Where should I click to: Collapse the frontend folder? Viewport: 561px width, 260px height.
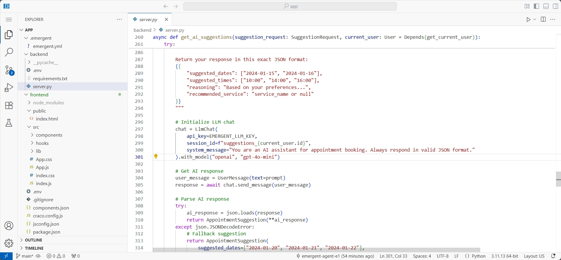[73, 95]
